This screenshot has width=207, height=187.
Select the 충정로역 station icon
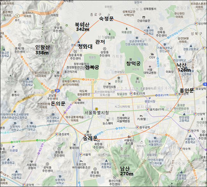(57, 134)
